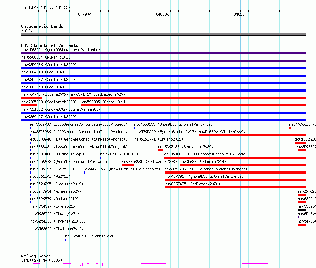The width and height of the screenshot is (316, 268).
Task: Select nsv6367495 (Sedlazeck2020) label
Action: click(x=192, y=184)
